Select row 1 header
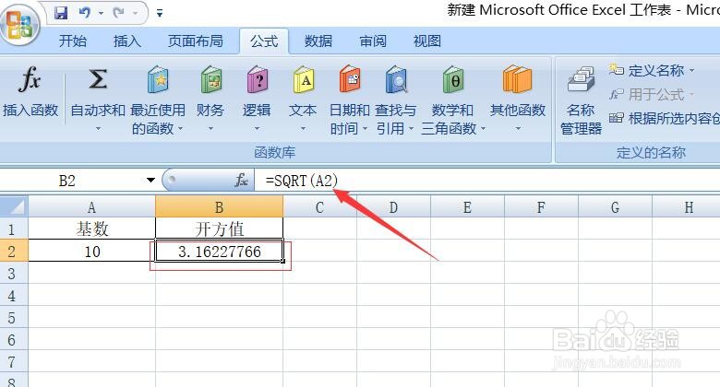The height and width of the screenshot is (387, 720). [x=14, y=229]
